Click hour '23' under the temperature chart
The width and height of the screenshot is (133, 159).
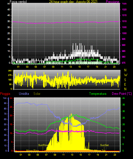click(115, 155)
